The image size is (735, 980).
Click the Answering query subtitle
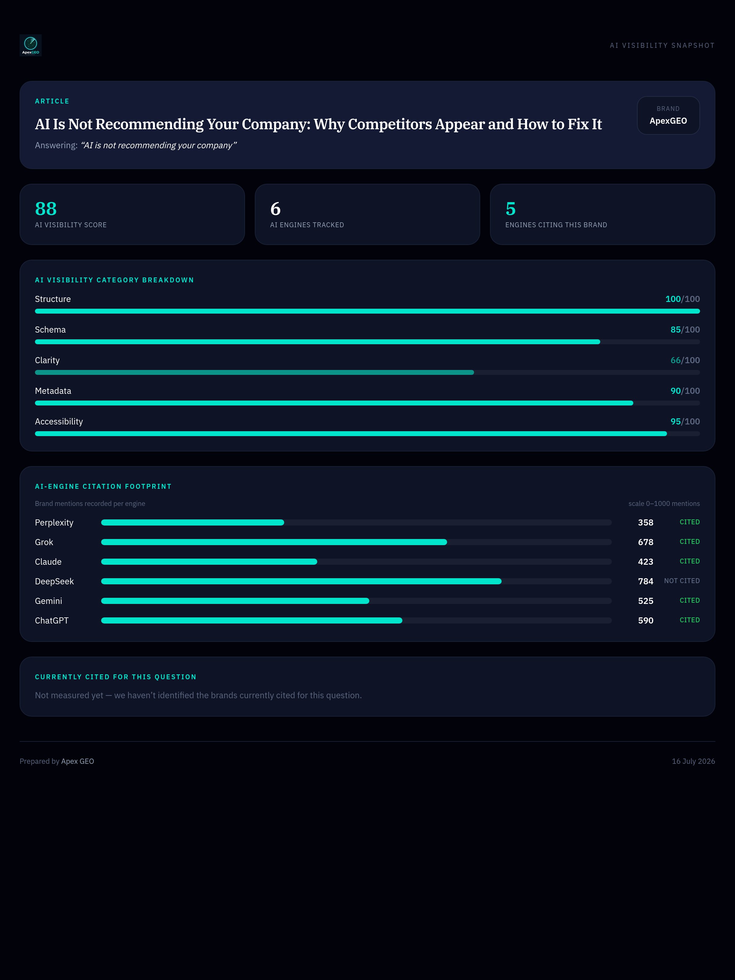pos(136,145)
